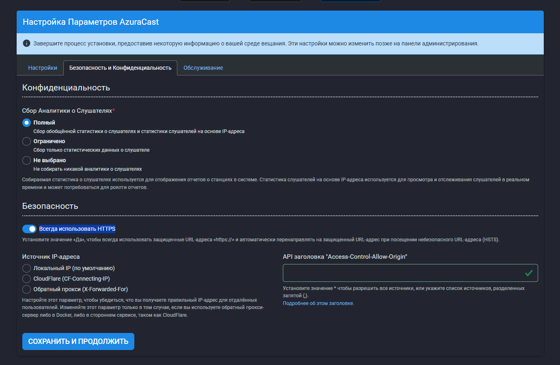This screenshot has width=560, height=365.
Task: Toggle the "Всегда использовать HTTPS" switch
Action: click(29, 229)
